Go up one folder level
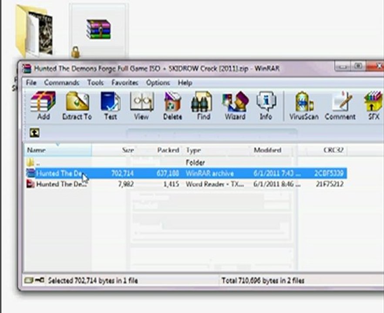The width and height of the screenshot is (384, 313). pyautogui.click(x=34, y=133)
